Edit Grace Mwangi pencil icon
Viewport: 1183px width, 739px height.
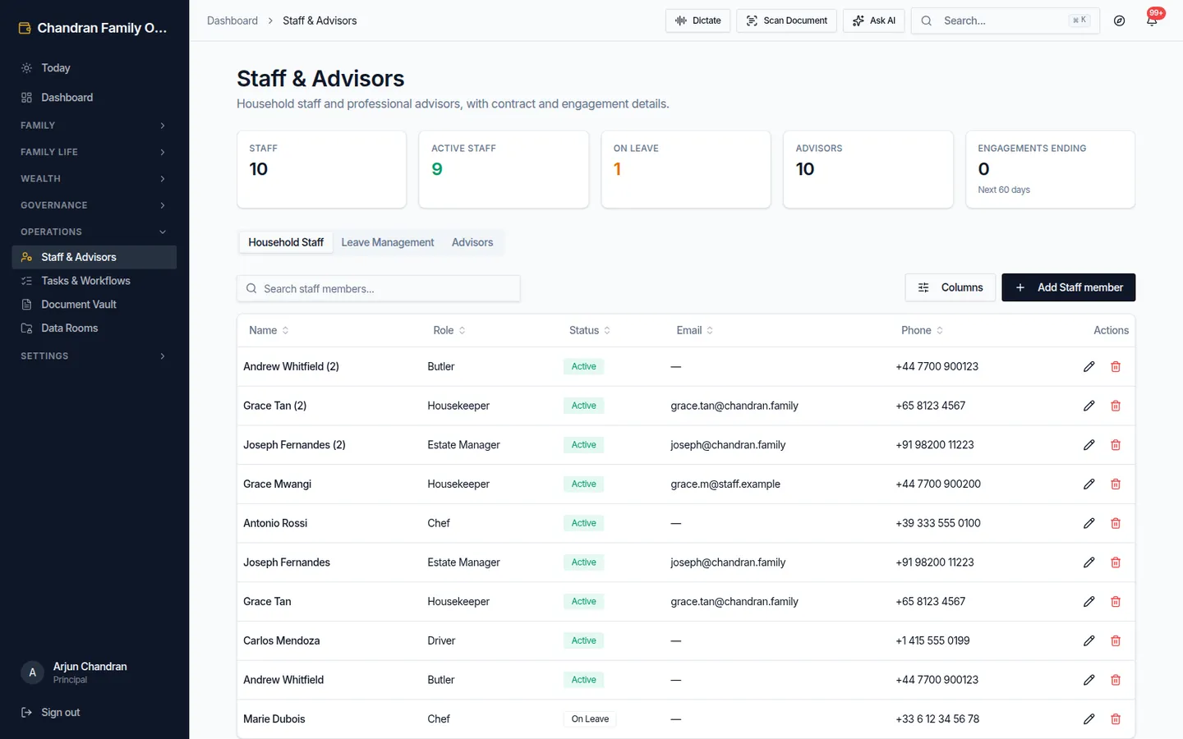[1089, 484]
